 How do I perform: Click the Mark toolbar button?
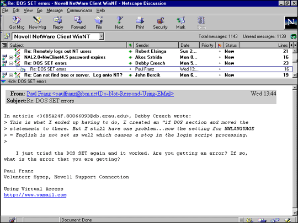180,23
